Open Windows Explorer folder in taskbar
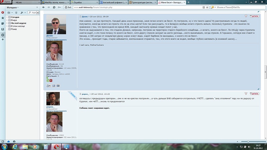Image resolution: width=267 pixels, height=150 pixels. tap(25, 147)
